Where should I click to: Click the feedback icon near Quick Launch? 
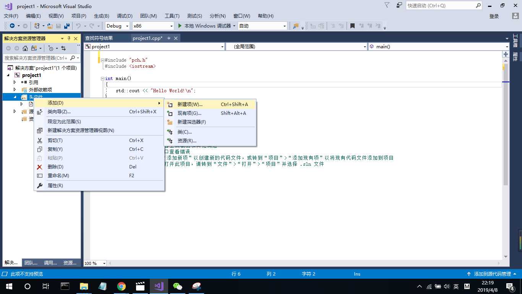399,5
